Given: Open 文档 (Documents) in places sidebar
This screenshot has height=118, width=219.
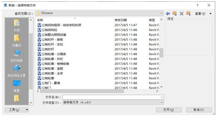Looking at the screenshot, I should click(x=17, y=25).
